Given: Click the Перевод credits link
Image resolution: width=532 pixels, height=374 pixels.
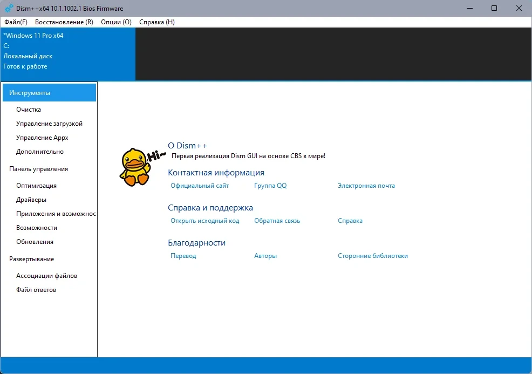Looking at the screenshot, I should coord(183,256).
